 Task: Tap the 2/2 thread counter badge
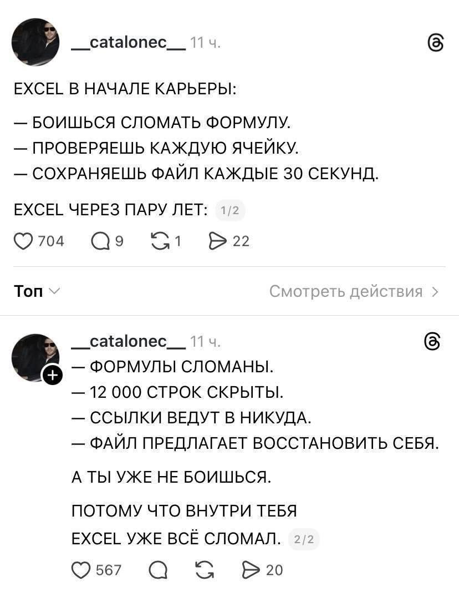[x=304, y=539]
